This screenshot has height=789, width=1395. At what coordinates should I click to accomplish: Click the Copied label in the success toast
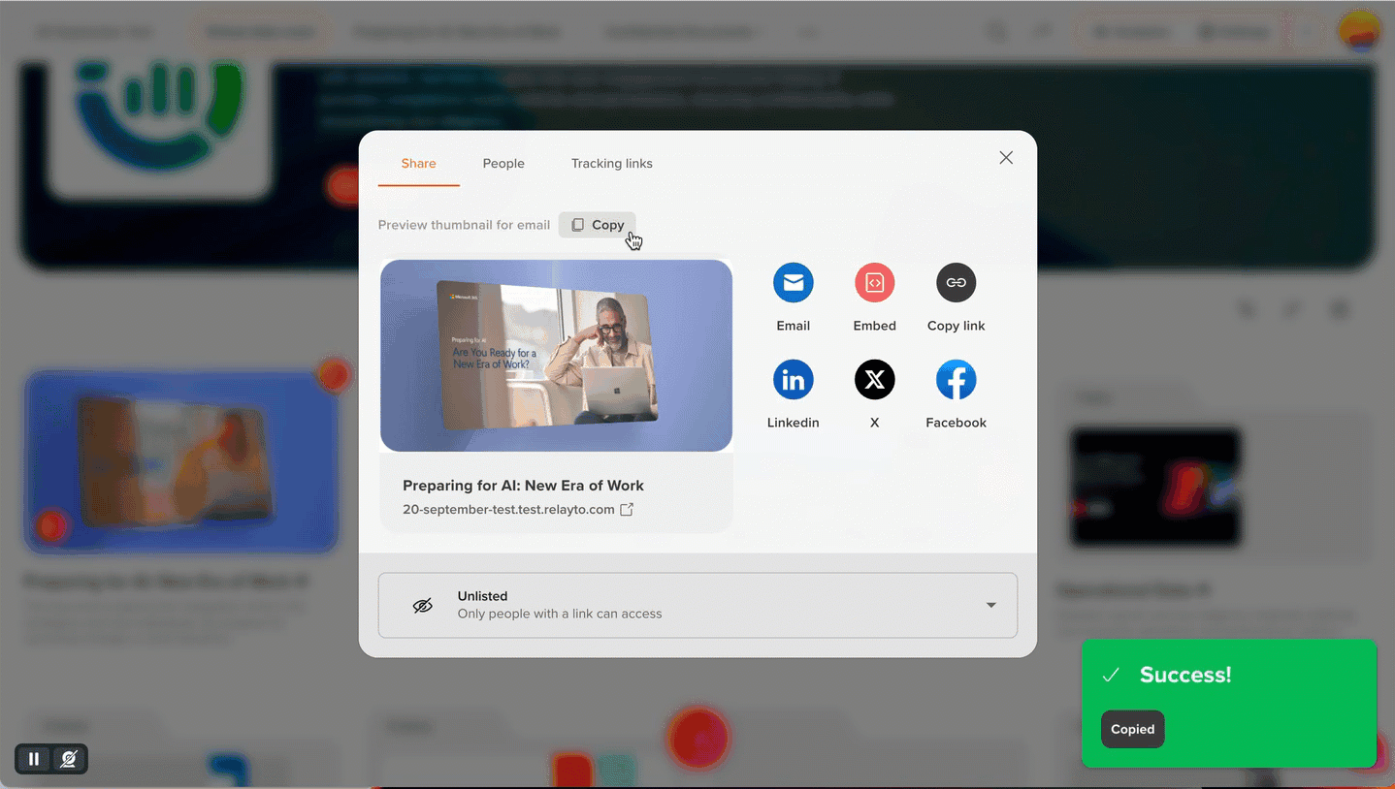pyautogui.click(x=1132, y=730)
